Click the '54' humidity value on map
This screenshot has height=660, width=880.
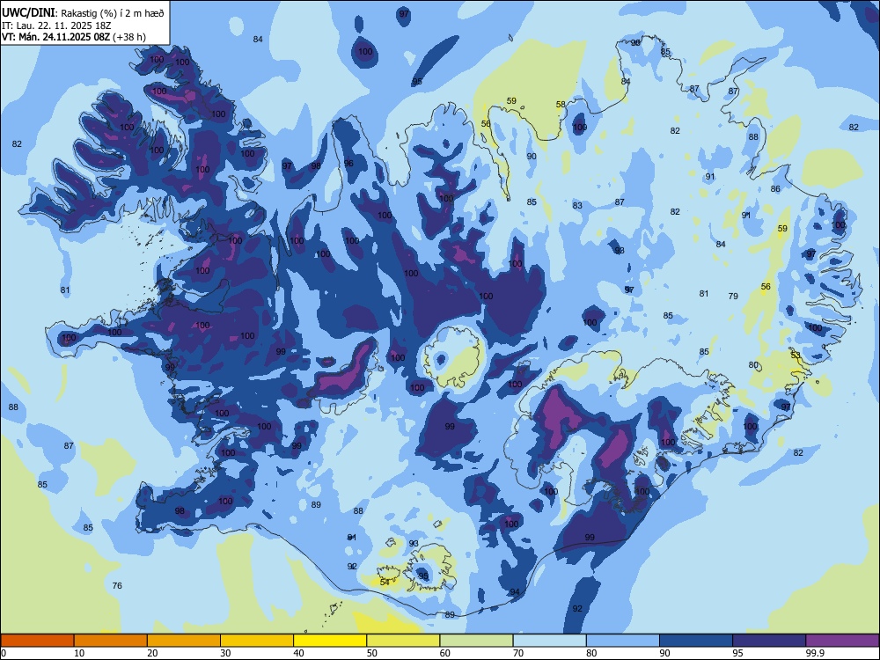pyautogui.click(x=385, y=582)
